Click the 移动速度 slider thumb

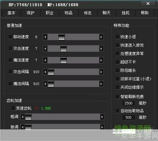click(x=62, y=37)
